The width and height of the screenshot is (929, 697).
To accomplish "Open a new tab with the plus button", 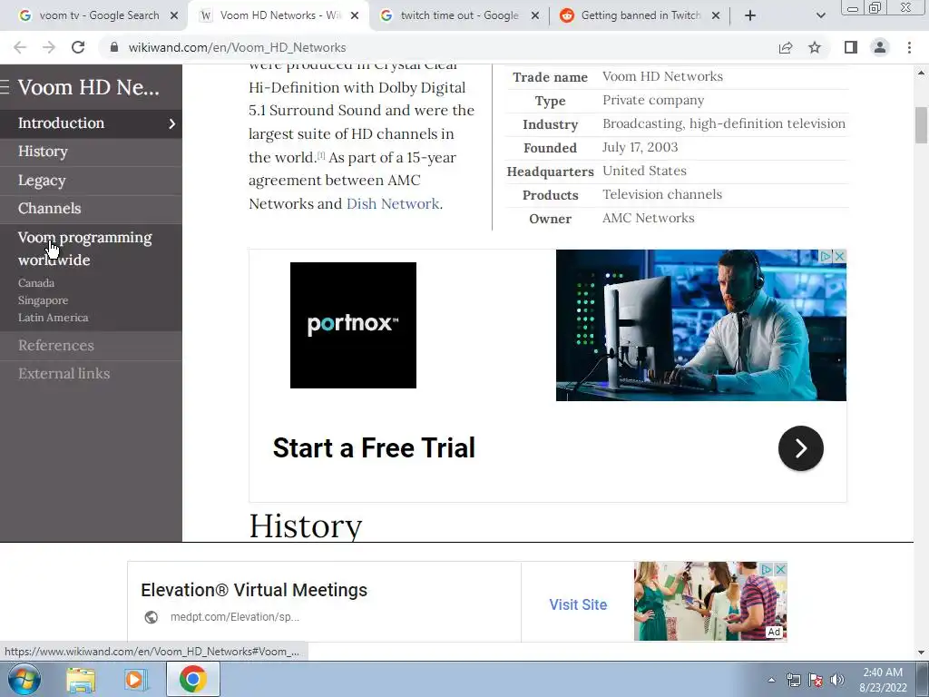I will tap(750, 15).
